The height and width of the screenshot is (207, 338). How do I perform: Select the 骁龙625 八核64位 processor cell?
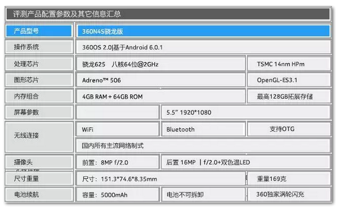[x=161, y=64]
